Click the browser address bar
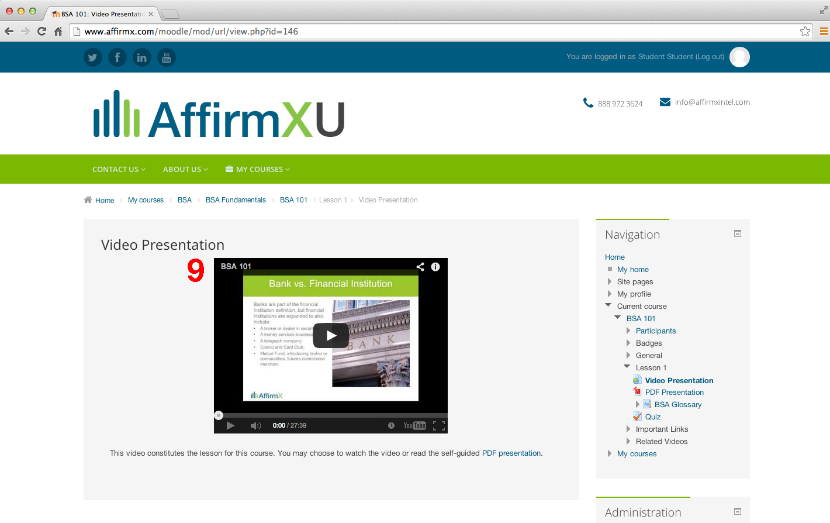The width and height of the screenshot is (830, 523). (x=441, y=32)
